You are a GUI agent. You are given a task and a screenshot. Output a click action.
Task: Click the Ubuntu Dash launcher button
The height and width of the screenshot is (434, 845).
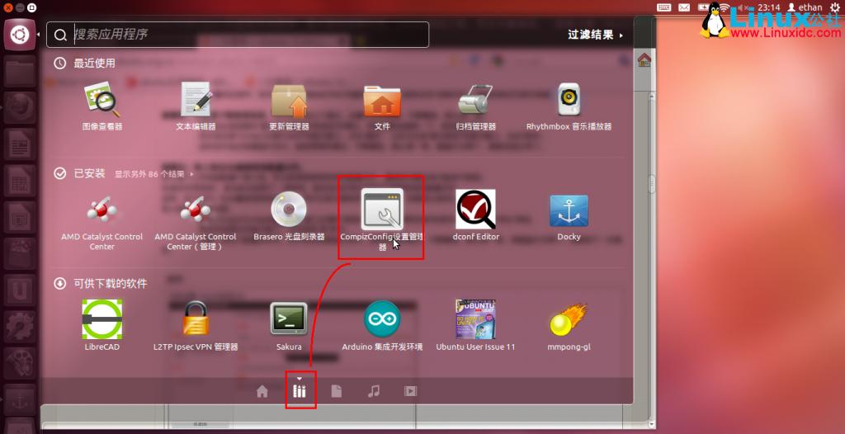20,35
